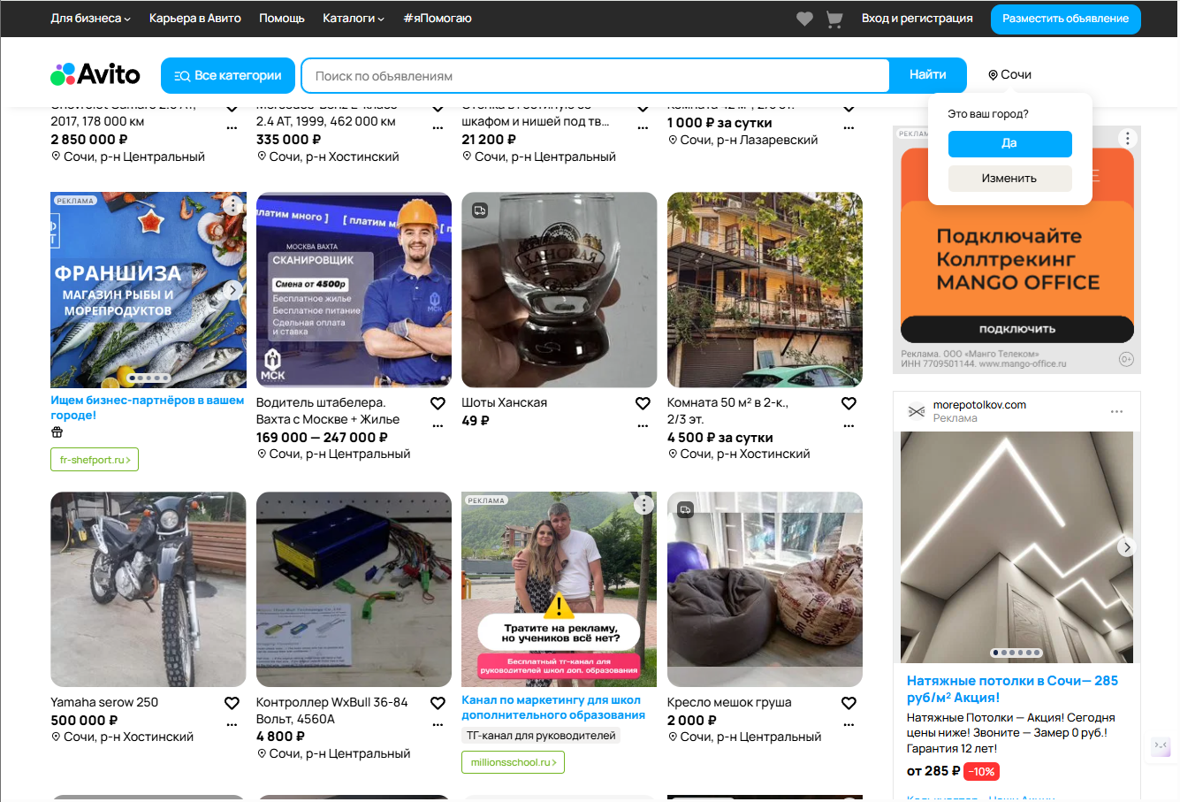Open the Все категории menu
Image resolution: width=1180 pixels, height=802 pixels.
227,76
